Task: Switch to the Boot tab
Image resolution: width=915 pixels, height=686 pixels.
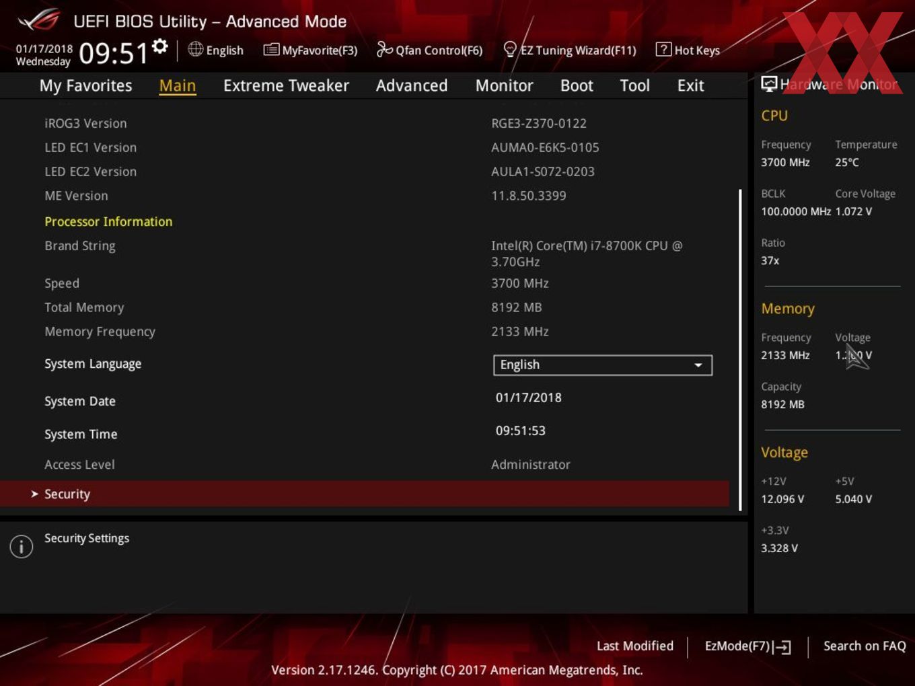Action: click(577, 86)
